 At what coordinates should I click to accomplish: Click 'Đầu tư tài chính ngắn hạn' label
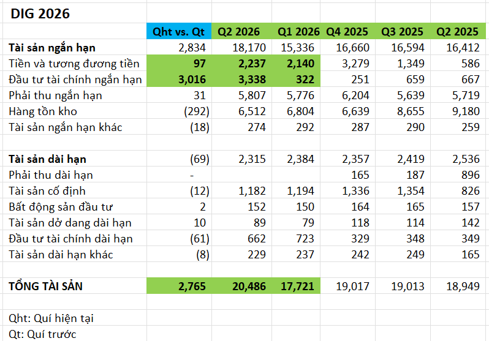click(75, 79)
